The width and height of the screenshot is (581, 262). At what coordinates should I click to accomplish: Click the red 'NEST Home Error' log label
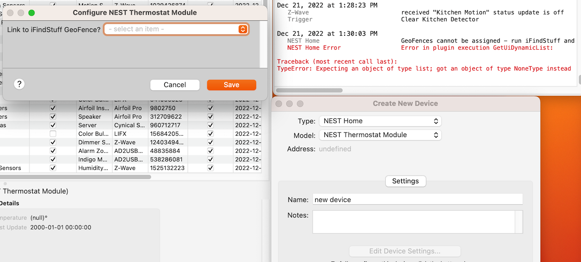point(314,48)
